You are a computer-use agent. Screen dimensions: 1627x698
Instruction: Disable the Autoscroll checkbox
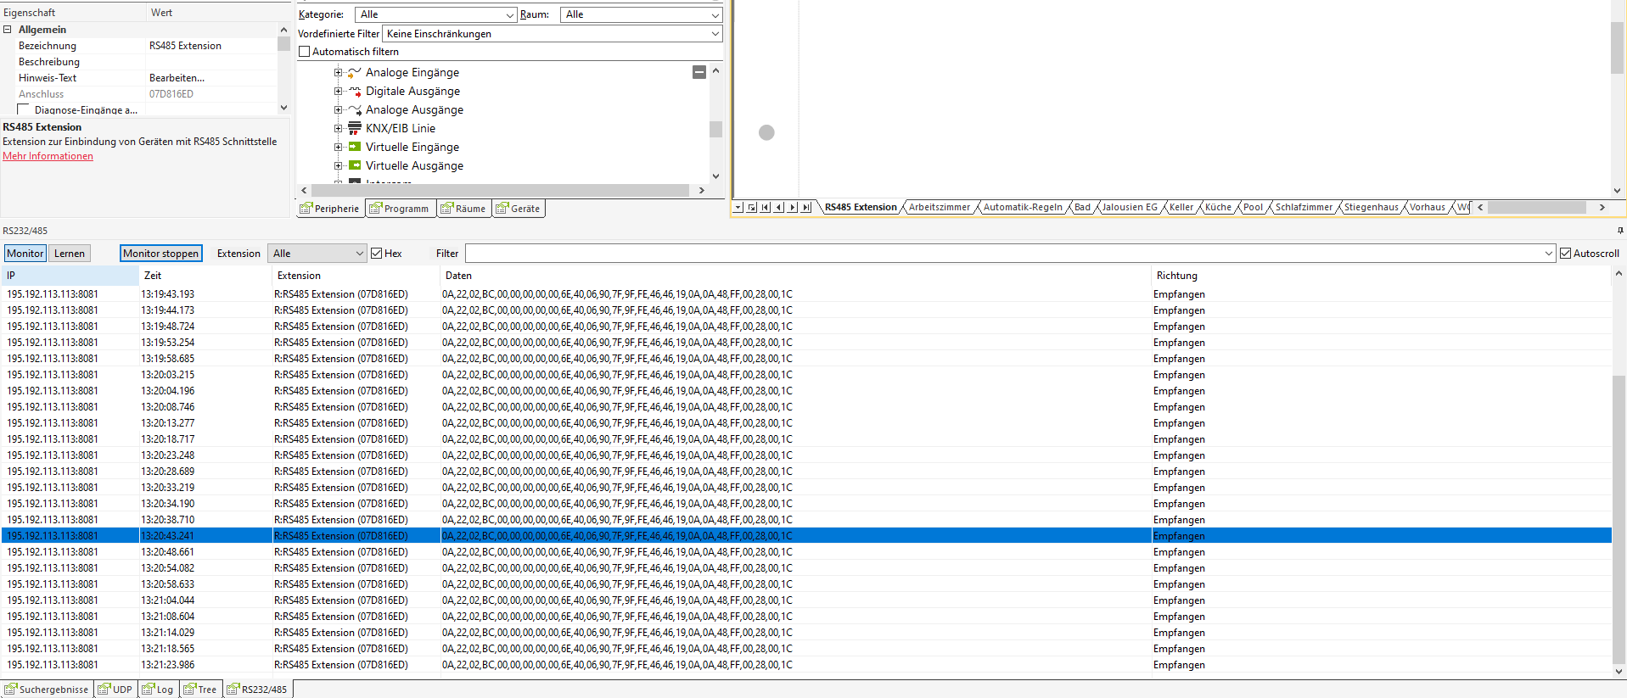(1566, 253)
